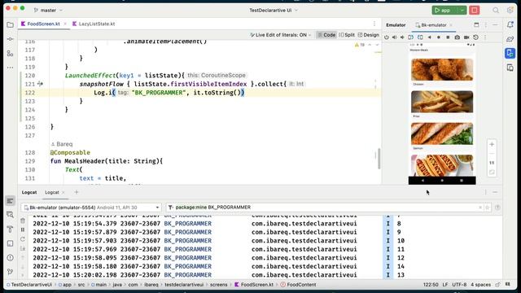Screen dimensions: 521x293
Task: Open TestDeclarartive Ui project dropdown
Action: [274, 11]
